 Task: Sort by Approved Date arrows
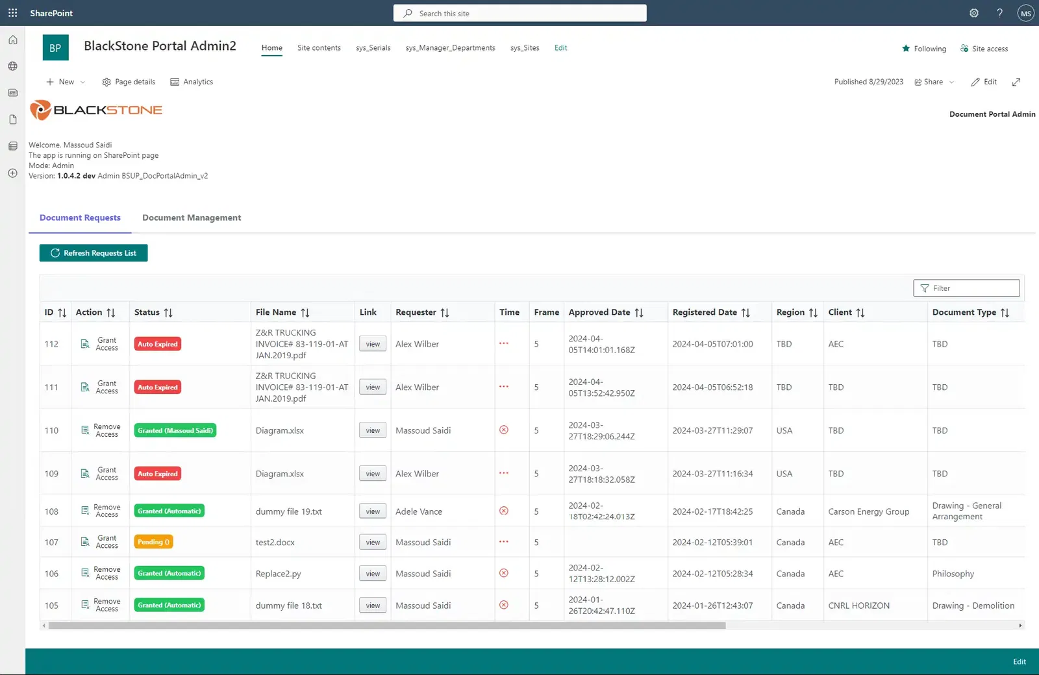click(639, 313)
